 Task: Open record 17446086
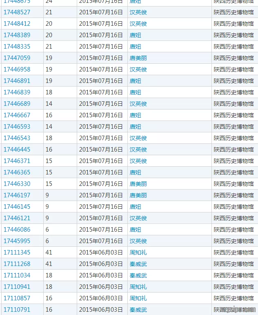click(17, 230)
